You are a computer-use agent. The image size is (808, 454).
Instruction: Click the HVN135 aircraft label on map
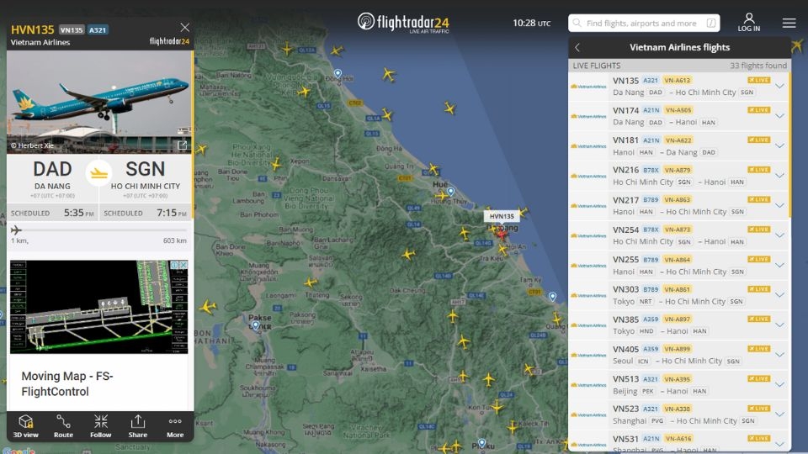tap(502, 216)
